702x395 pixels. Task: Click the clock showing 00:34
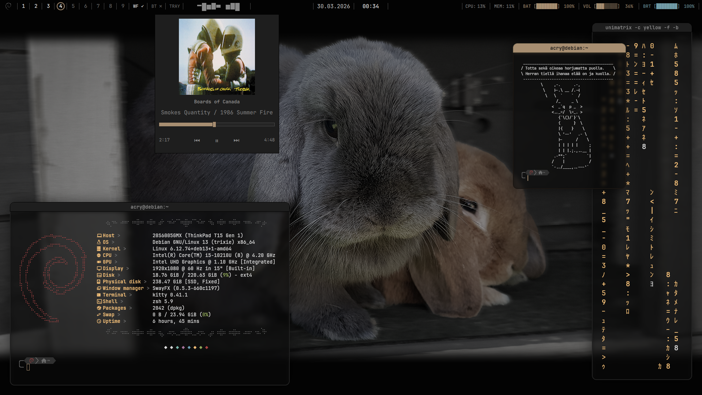pos(371,6)
